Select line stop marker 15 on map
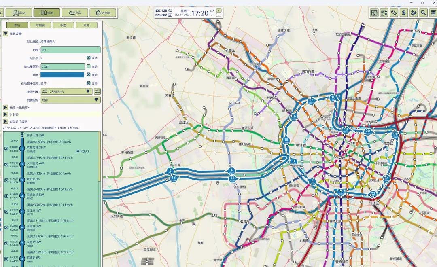 pos(286,140)
